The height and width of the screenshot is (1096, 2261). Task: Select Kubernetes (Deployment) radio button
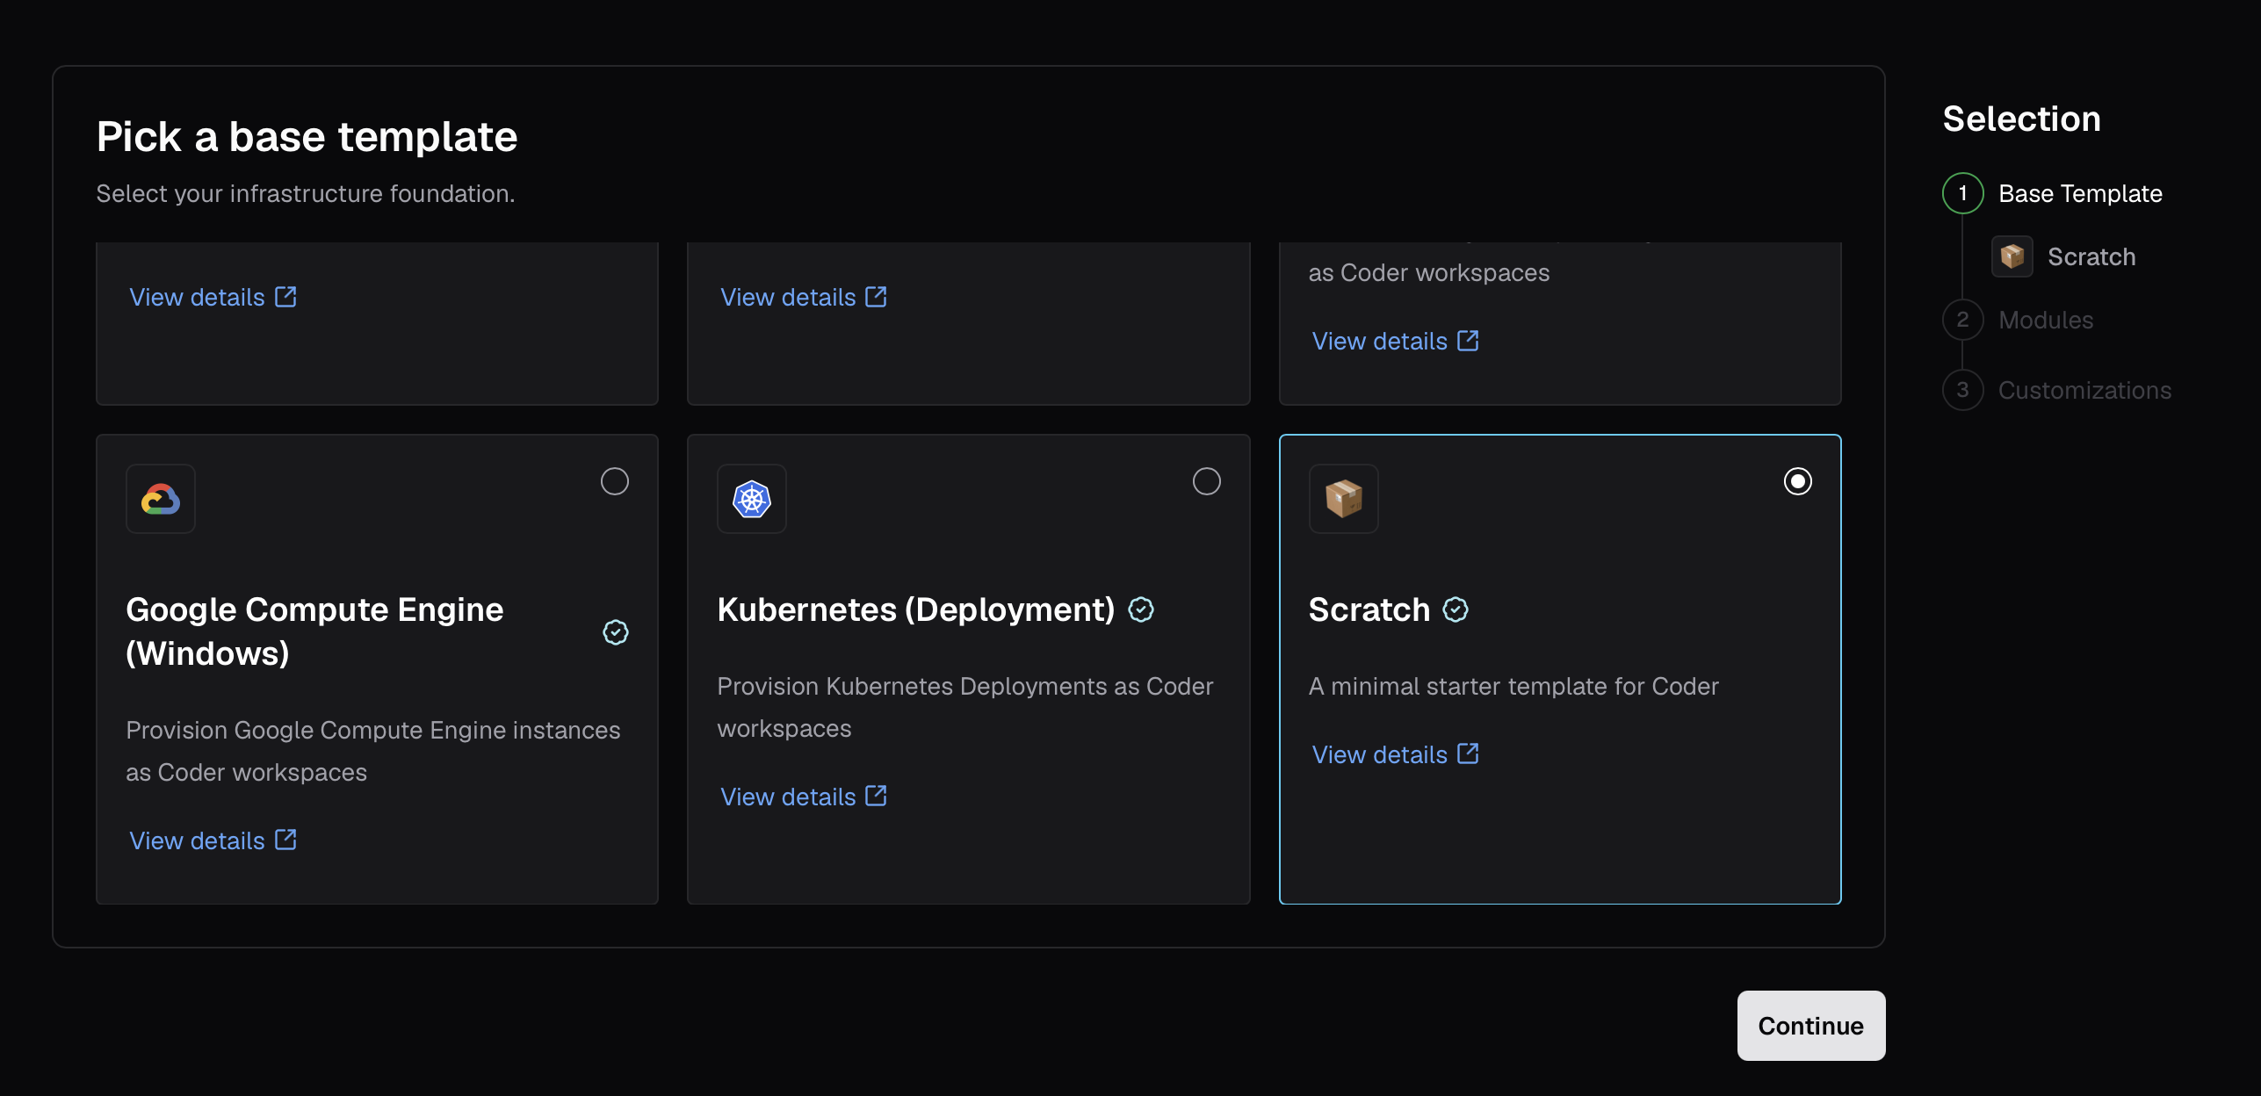coord(1207,481)
